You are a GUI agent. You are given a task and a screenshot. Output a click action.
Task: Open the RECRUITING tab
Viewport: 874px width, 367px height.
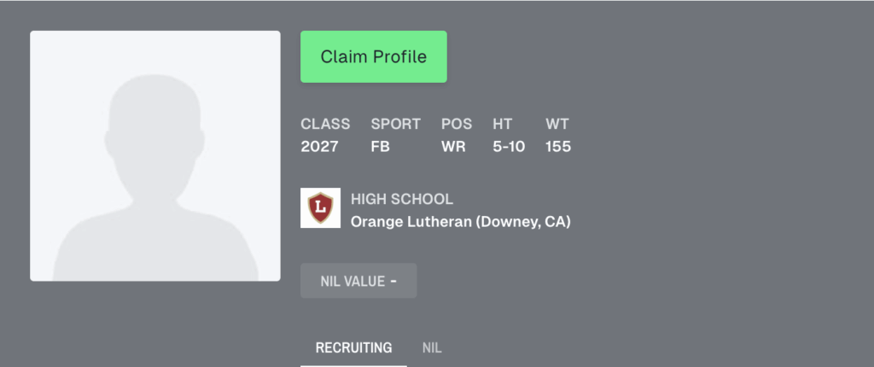pos(353,348)
